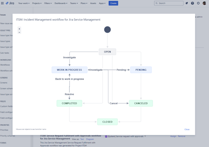Click the Back to work in progress transition label
The image size is (209, 147).
coord(69,79)
